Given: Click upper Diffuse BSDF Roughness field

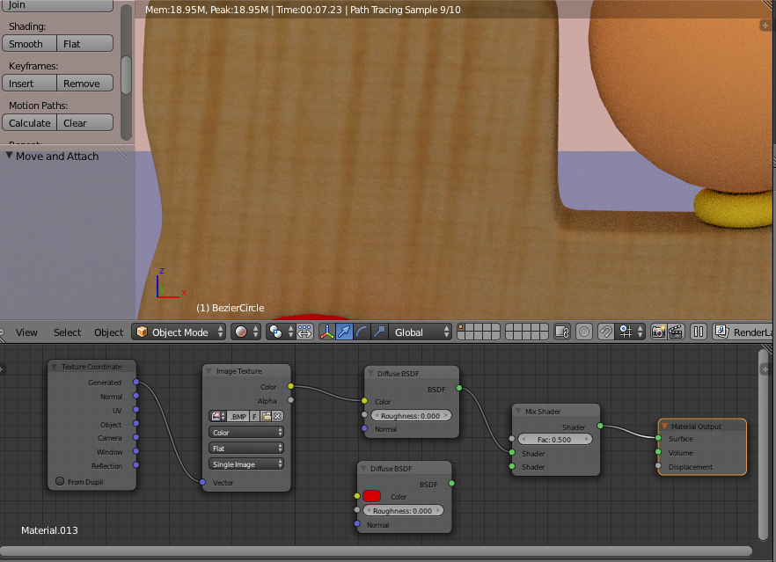Looking at the screenshot, I should pyautogui.click(x=410, y=415).
